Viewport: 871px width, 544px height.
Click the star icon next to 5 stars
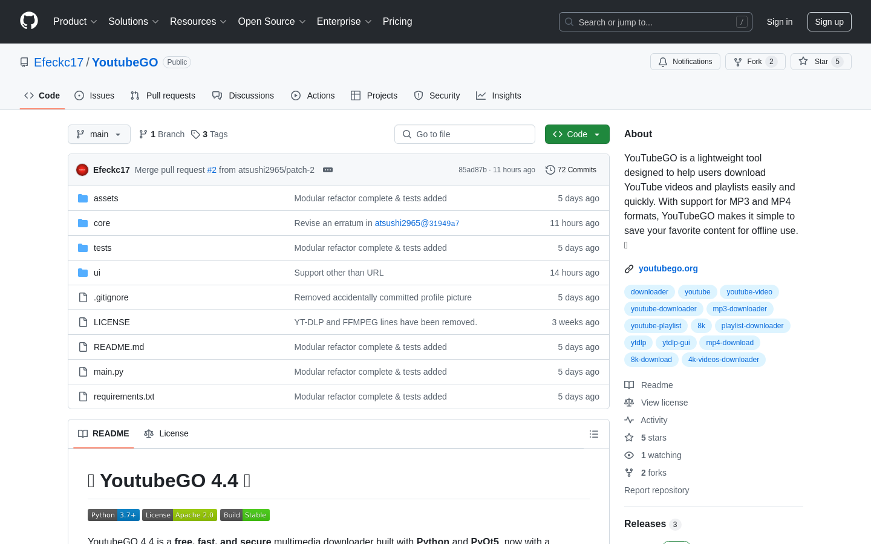tap(629, 438)
